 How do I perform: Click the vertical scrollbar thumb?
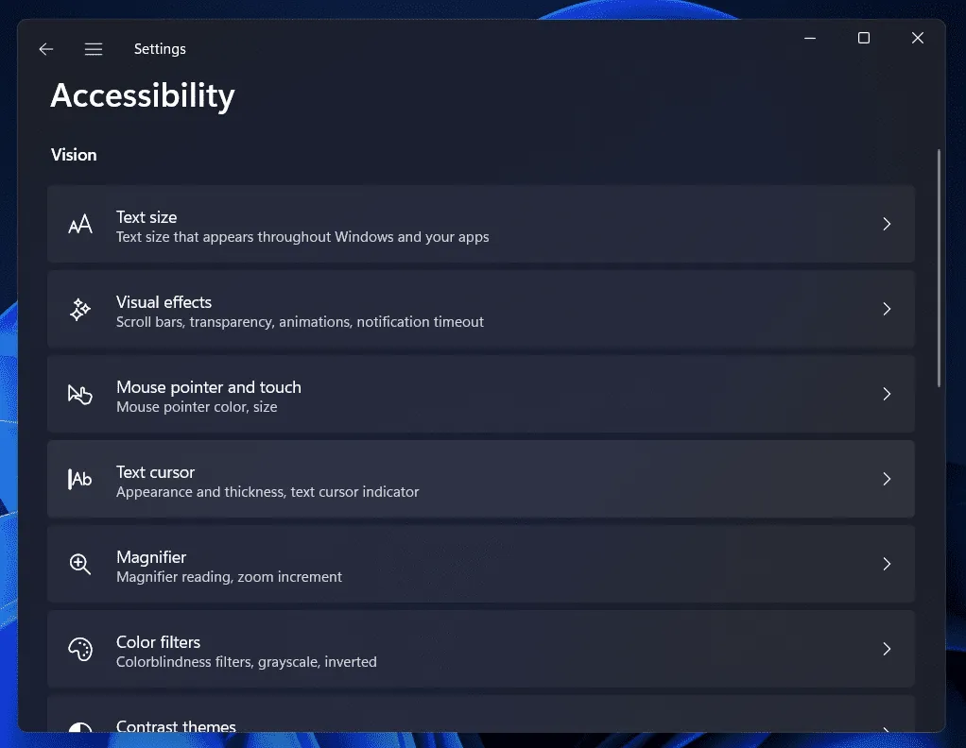tap(939, 268)
